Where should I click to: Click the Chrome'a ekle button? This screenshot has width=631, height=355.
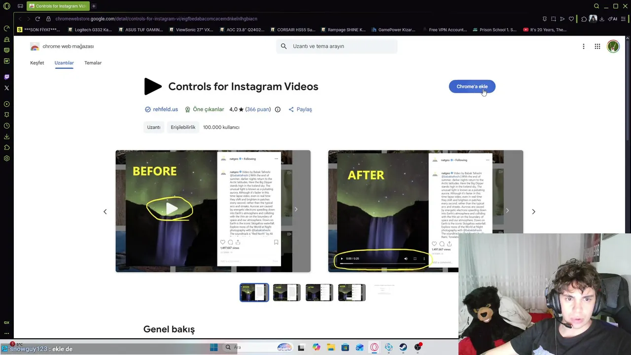[472, 86]
